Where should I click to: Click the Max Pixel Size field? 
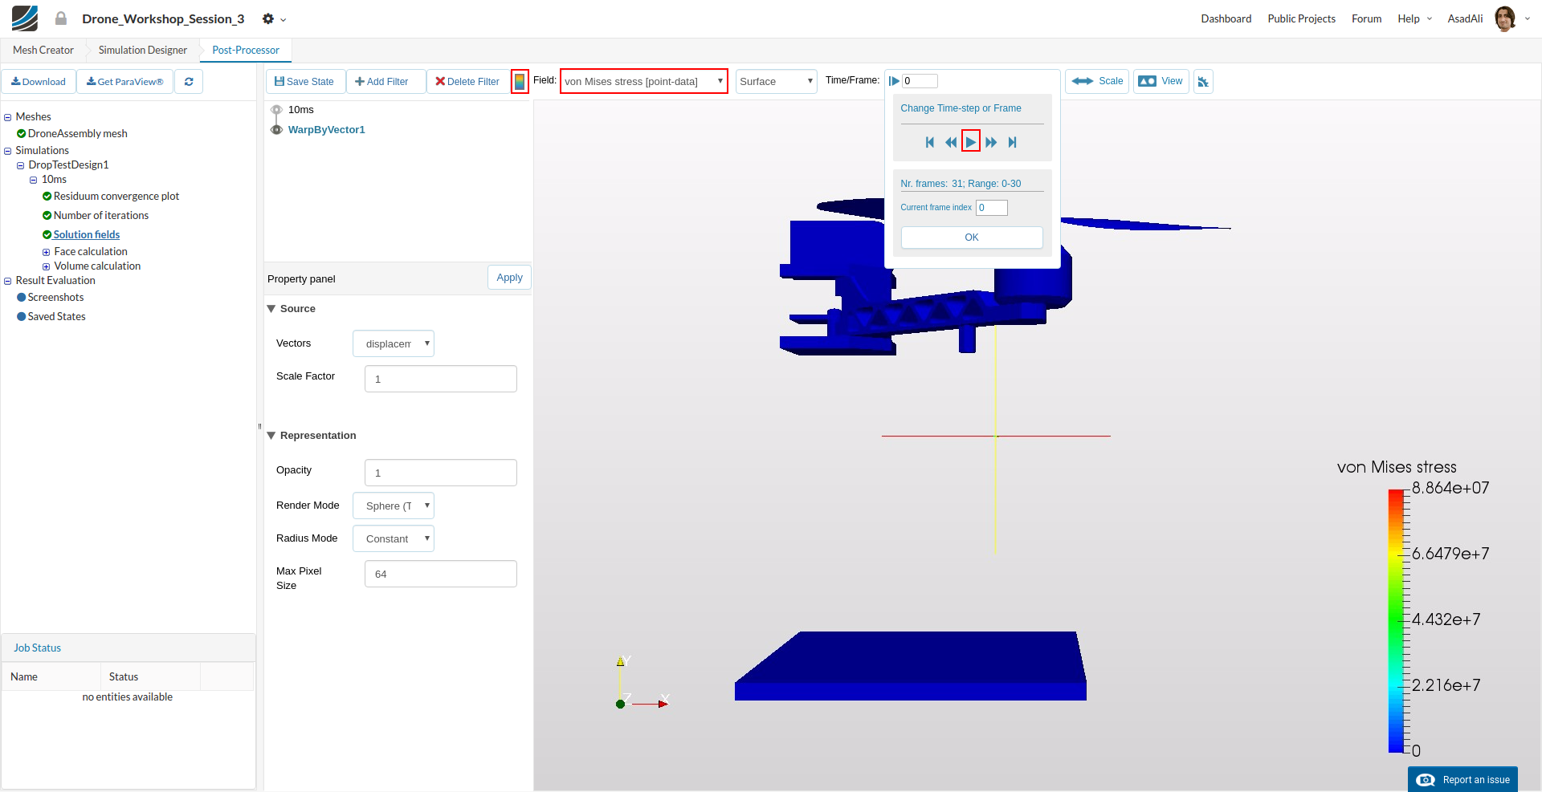(441, 574)
